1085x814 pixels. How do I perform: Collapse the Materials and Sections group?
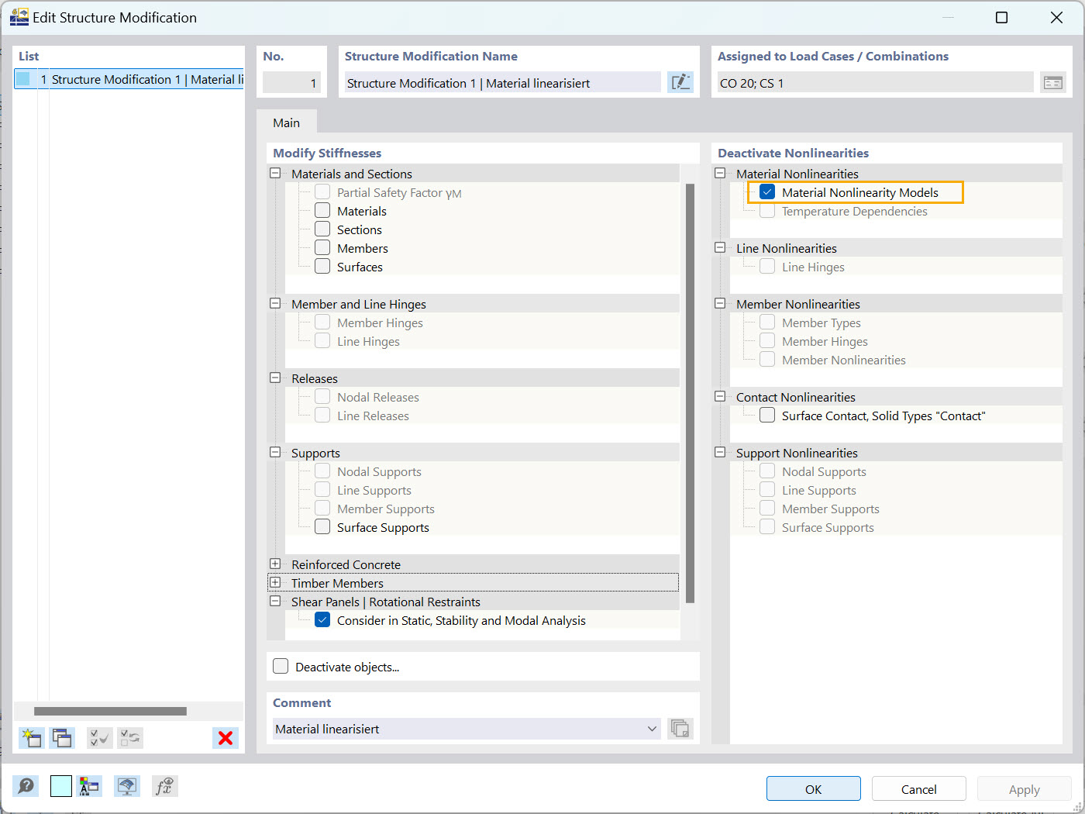(x=275, y=173)
